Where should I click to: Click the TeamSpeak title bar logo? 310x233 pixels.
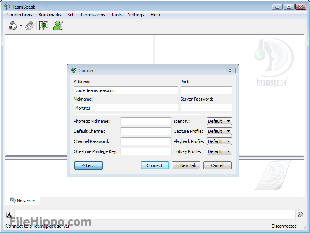pos(7,7)
